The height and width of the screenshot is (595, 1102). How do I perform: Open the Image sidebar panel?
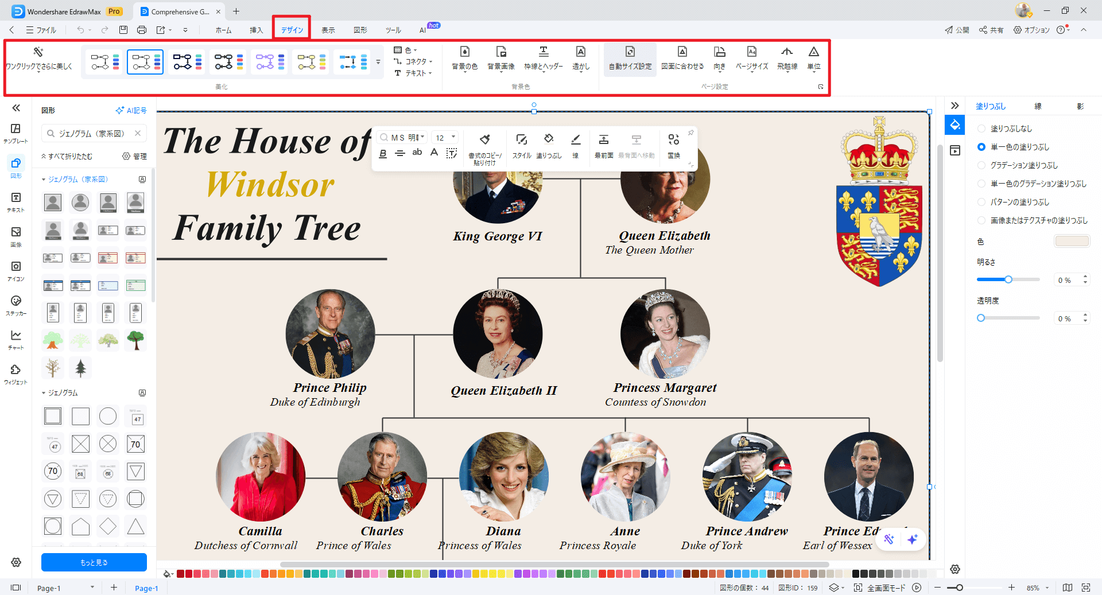[x=16, y=236]
